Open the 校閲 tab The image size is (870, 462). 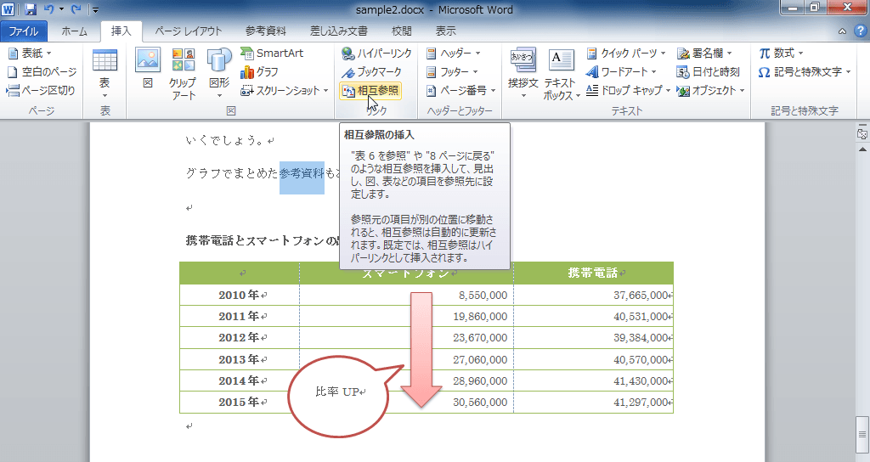(402, 31)
